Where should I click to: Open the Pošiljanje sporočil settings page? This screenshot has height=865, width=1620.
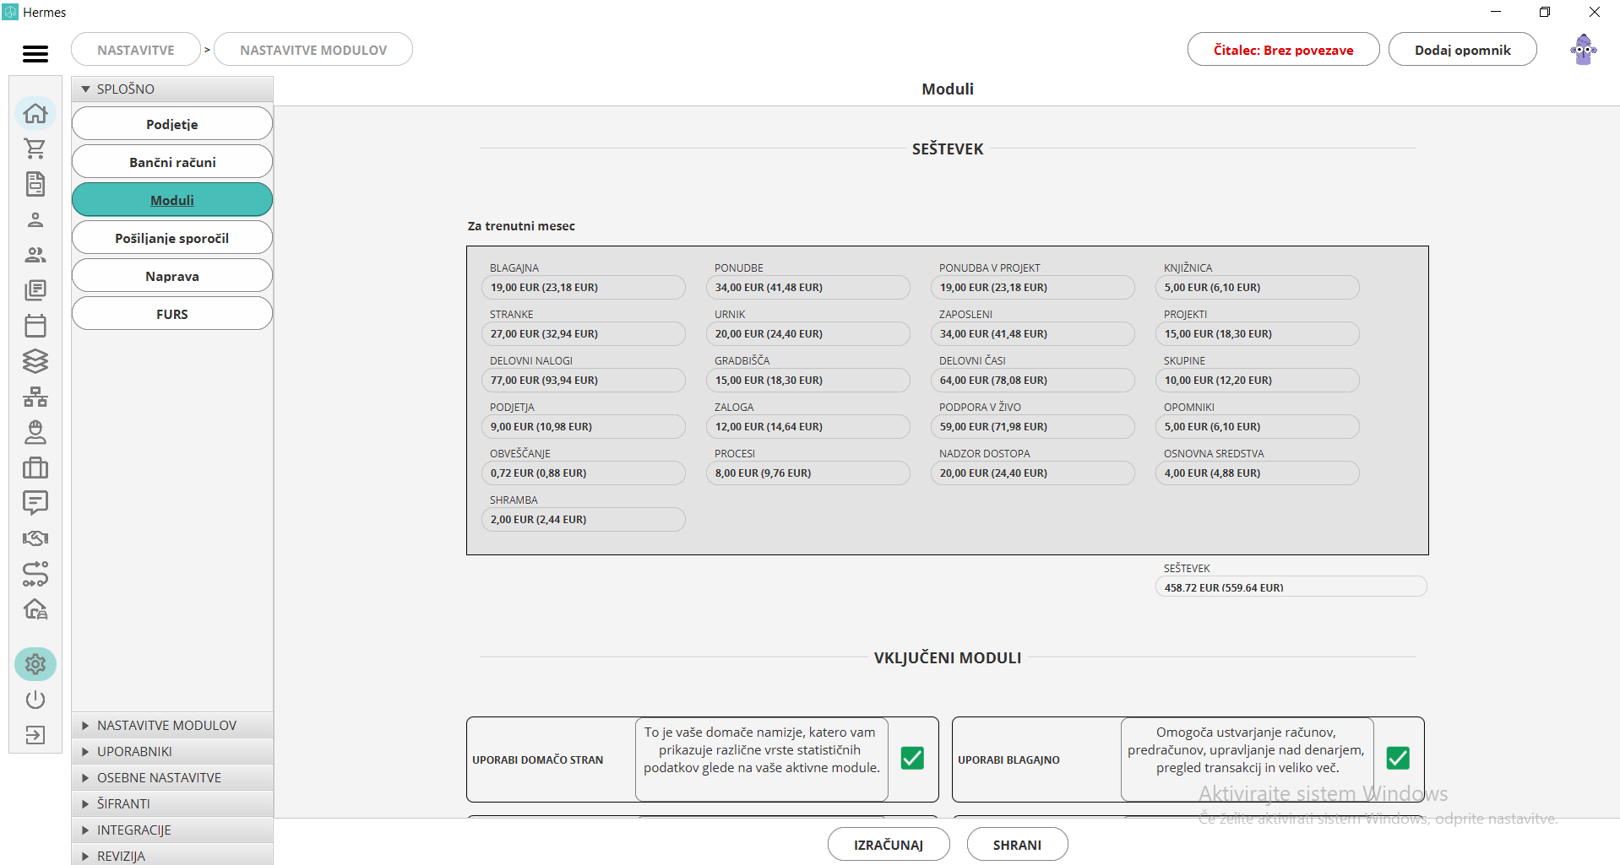click(x=172, y=238)
